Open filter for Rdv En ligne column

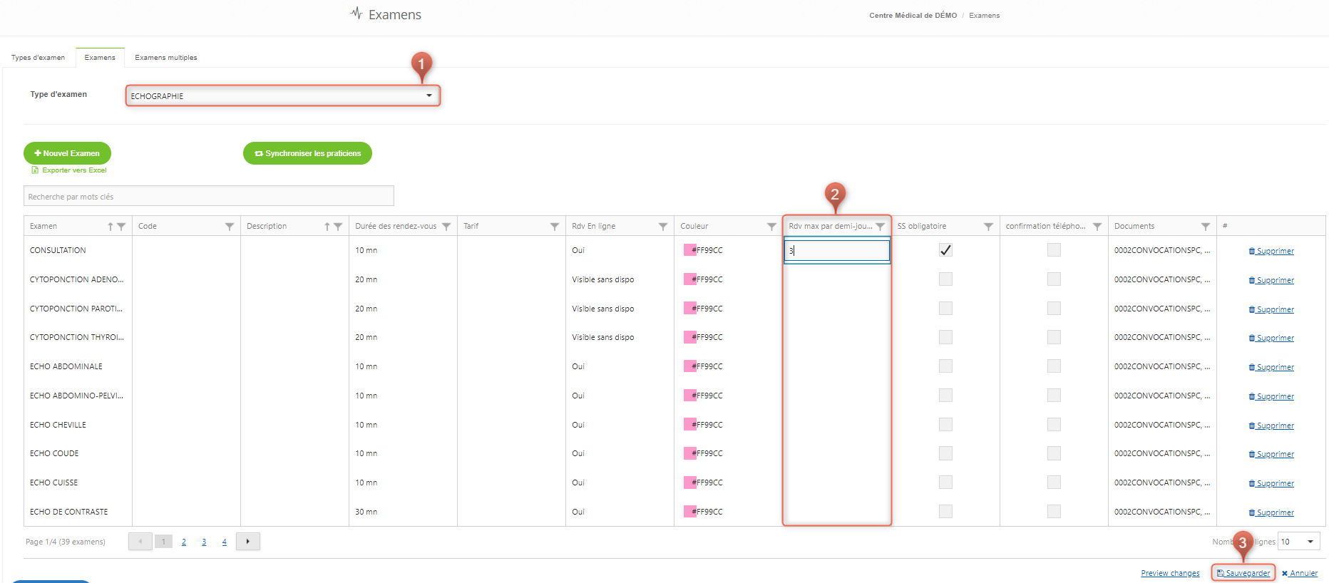663,227
